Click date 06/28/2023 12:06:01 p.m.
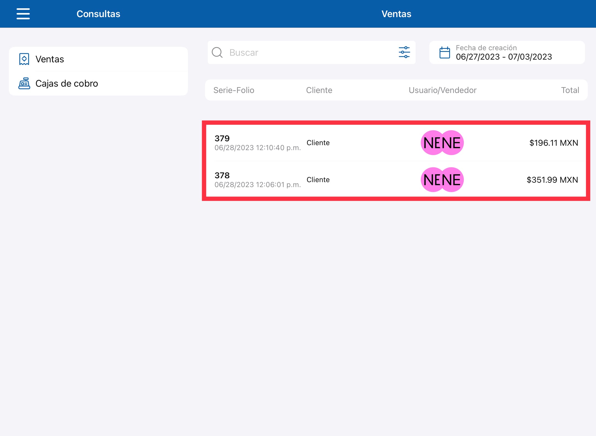The width and height of the screenshot is (596, 436). pyautogui.click(x=257, y=185)
